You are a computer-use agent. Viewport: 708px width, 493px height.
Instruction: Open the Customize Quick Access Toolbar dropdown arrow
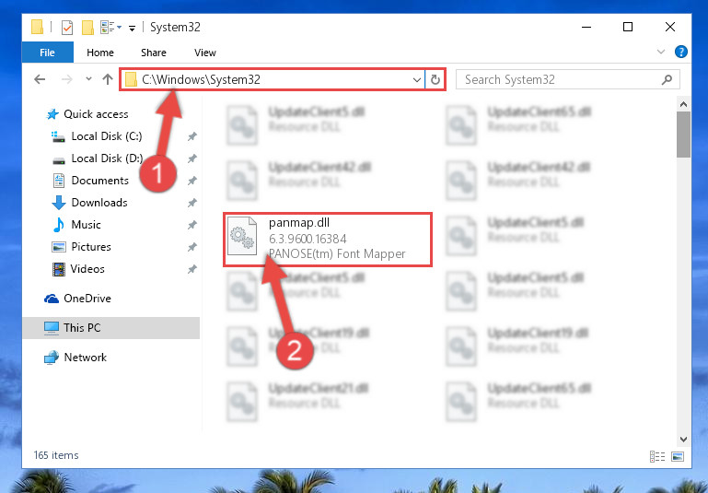click(132, 29)
